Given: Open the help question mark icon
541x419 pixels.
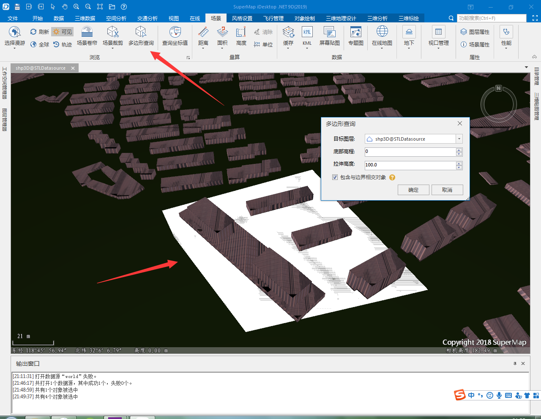Looking at the screenshot, I should click(x=124, y=7).
